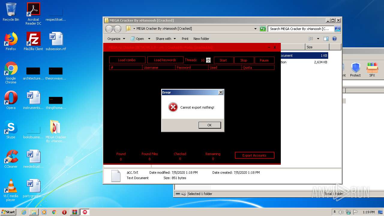The height and width of the screenshot is (216, 384).
Task: Select the CCleaner desktop shortcut
Action: tap(11, 159)
